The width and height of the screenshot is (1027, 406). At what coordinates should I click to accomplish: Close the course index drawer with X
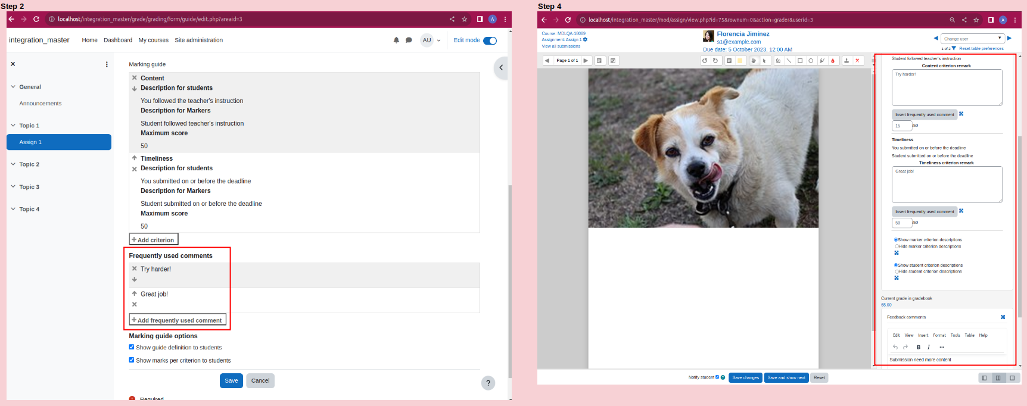click(x=13, y=64)
